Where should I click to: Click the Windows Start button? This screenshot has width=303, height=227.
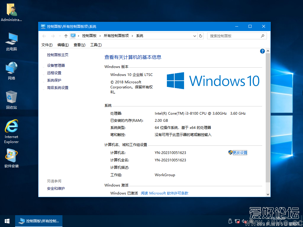(7, 221)
